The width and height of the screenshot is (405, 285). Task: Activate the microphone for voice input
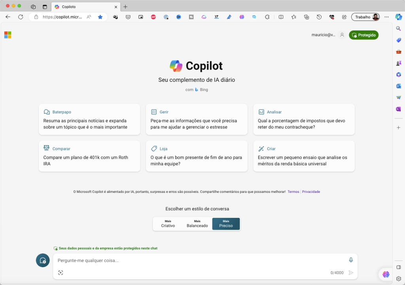click(350, 260)
